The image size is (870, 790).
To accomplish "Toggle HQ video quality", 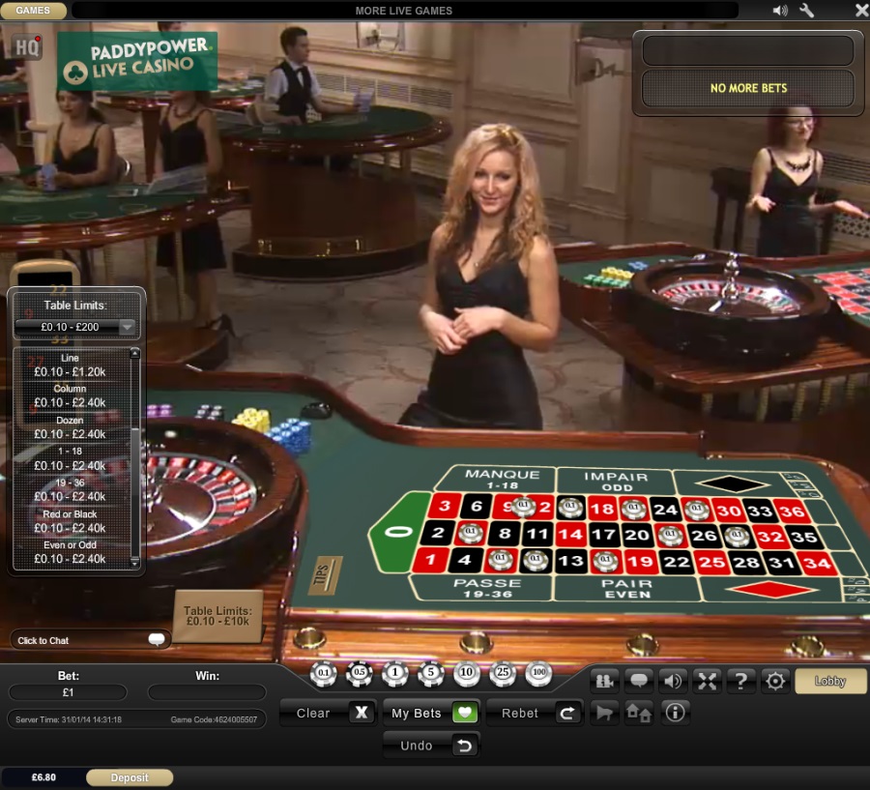I will pos(24,45).
